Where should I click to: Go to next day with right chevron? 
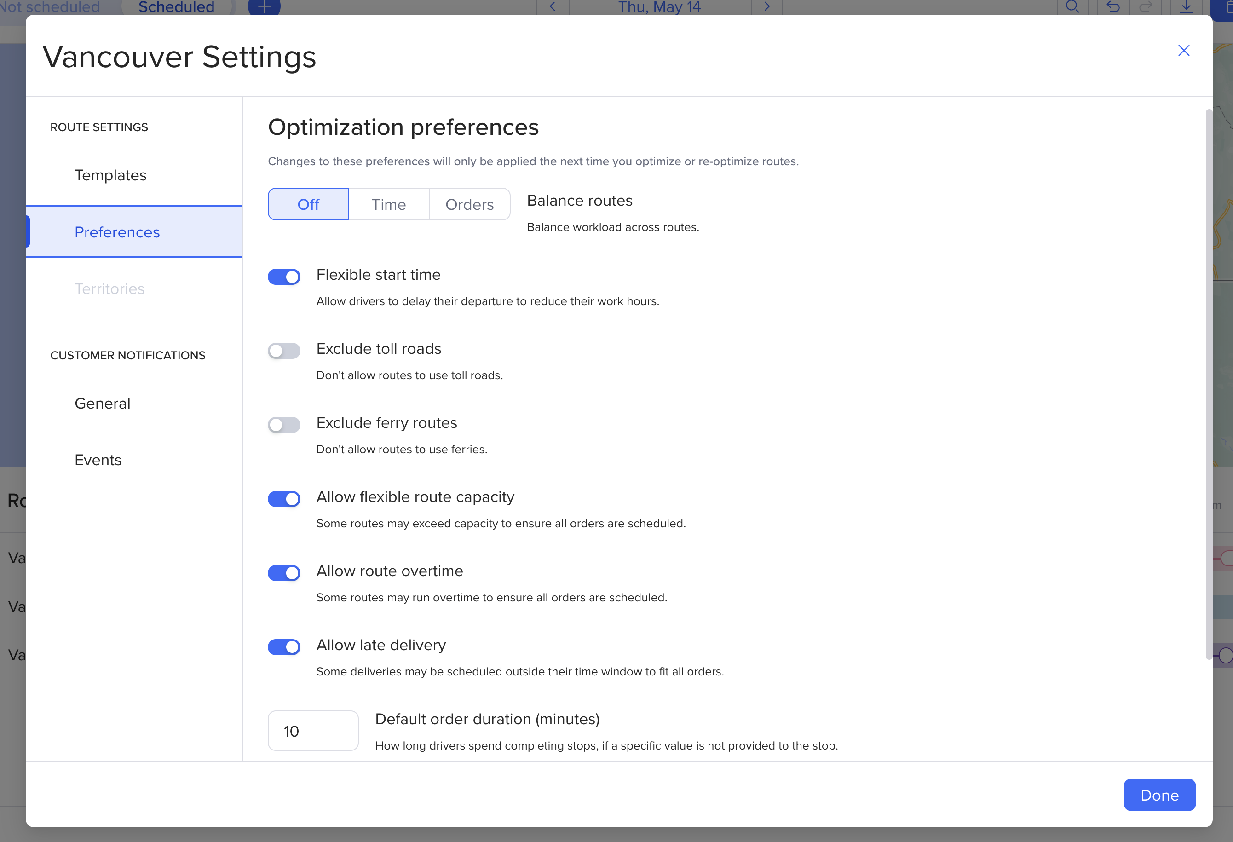pyautogui.click(x=766, y=6)
